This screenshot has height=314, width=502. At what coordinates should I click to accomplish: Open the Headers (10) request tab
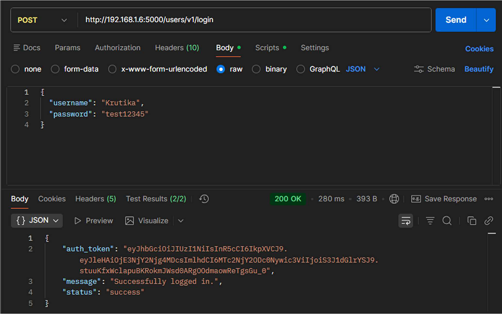tap(177, 48)
